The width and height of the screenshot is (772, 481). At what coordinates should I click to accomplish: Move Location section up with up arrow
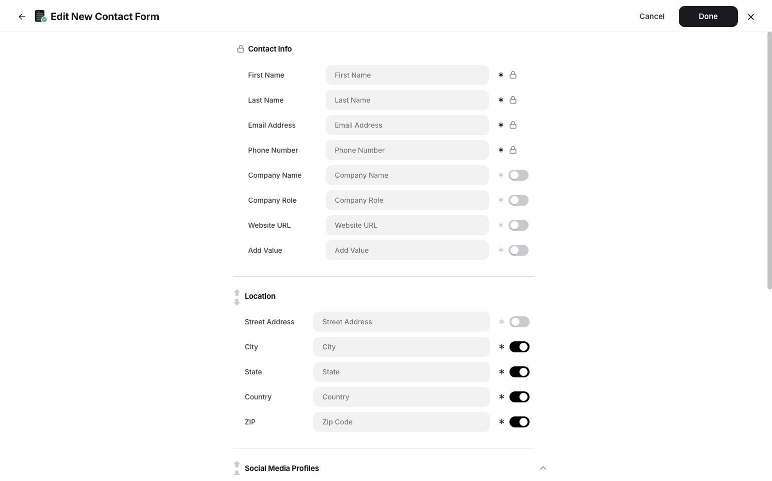pyautogui.click(x=237, y=292)
